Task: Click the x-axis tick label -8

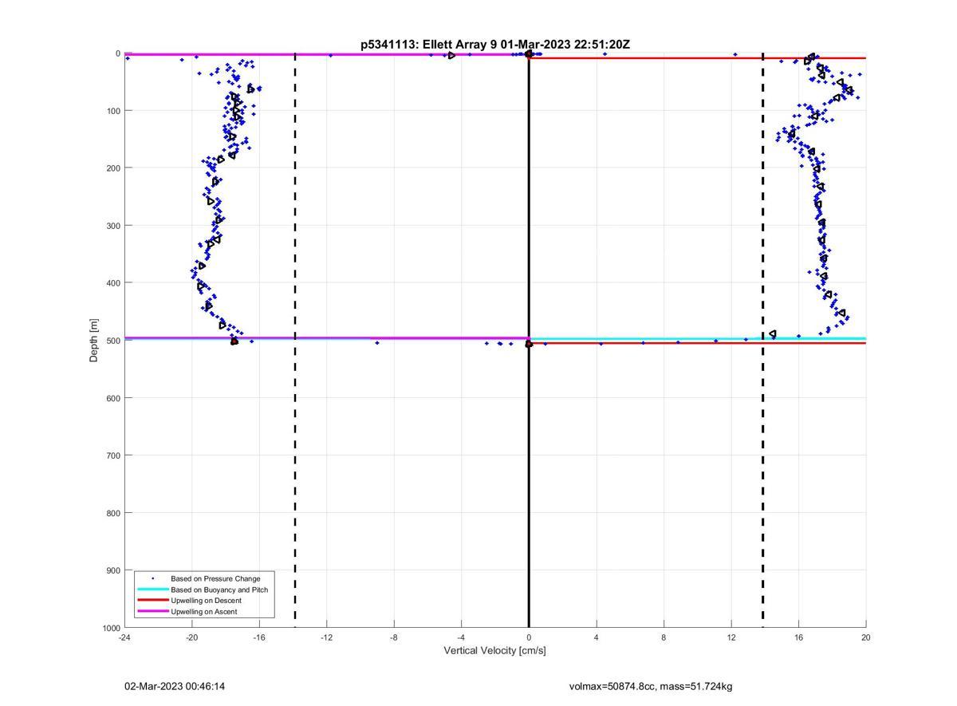Action: [x=394, y=637]
